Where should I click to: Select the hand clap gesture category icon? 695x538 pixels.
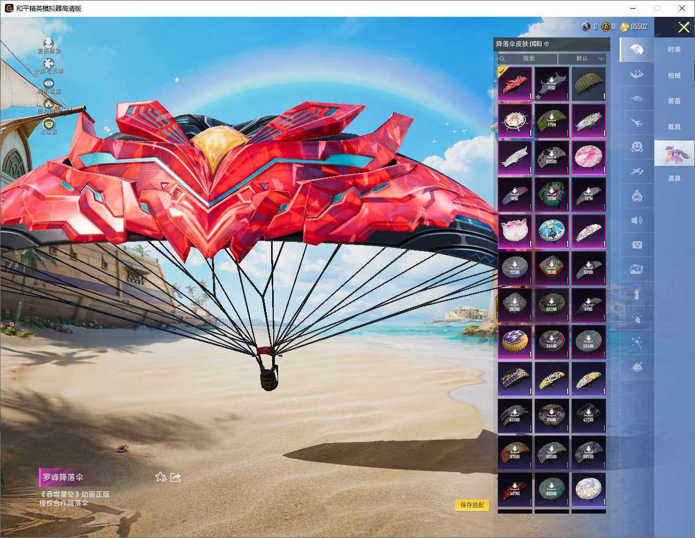[636, 318]
